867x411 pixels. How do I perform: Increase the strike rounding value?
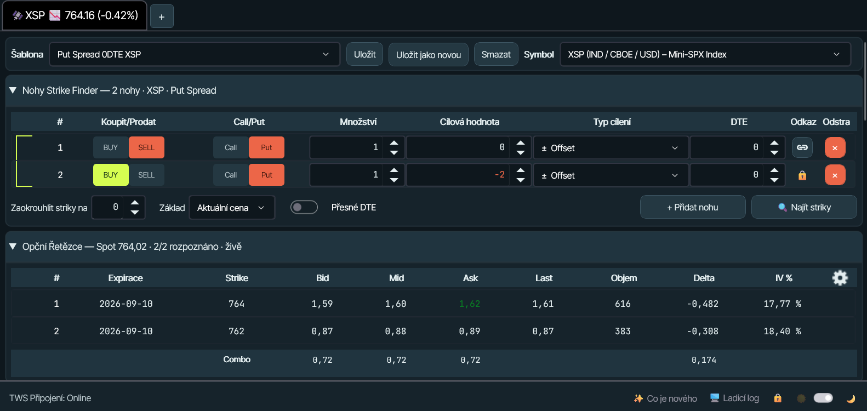135,202
